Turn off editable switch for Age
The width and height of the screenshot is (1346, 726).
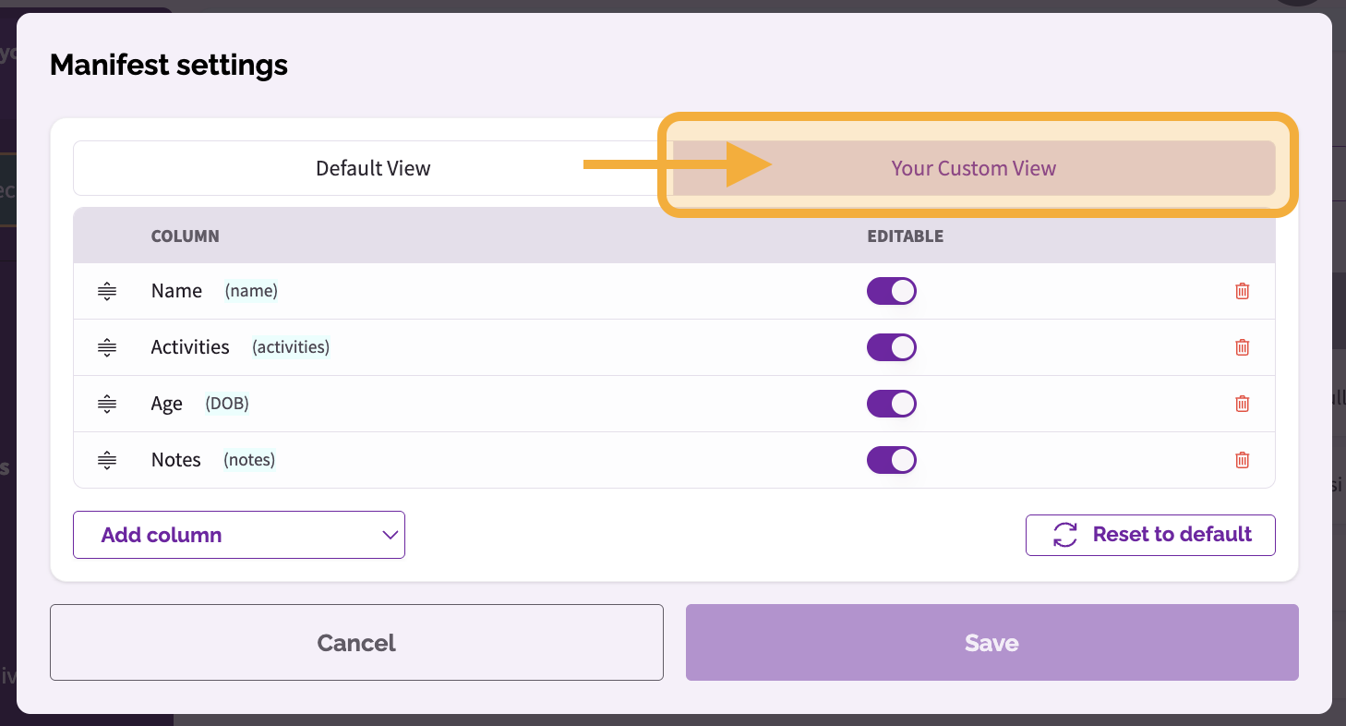[x=892, y=404]
